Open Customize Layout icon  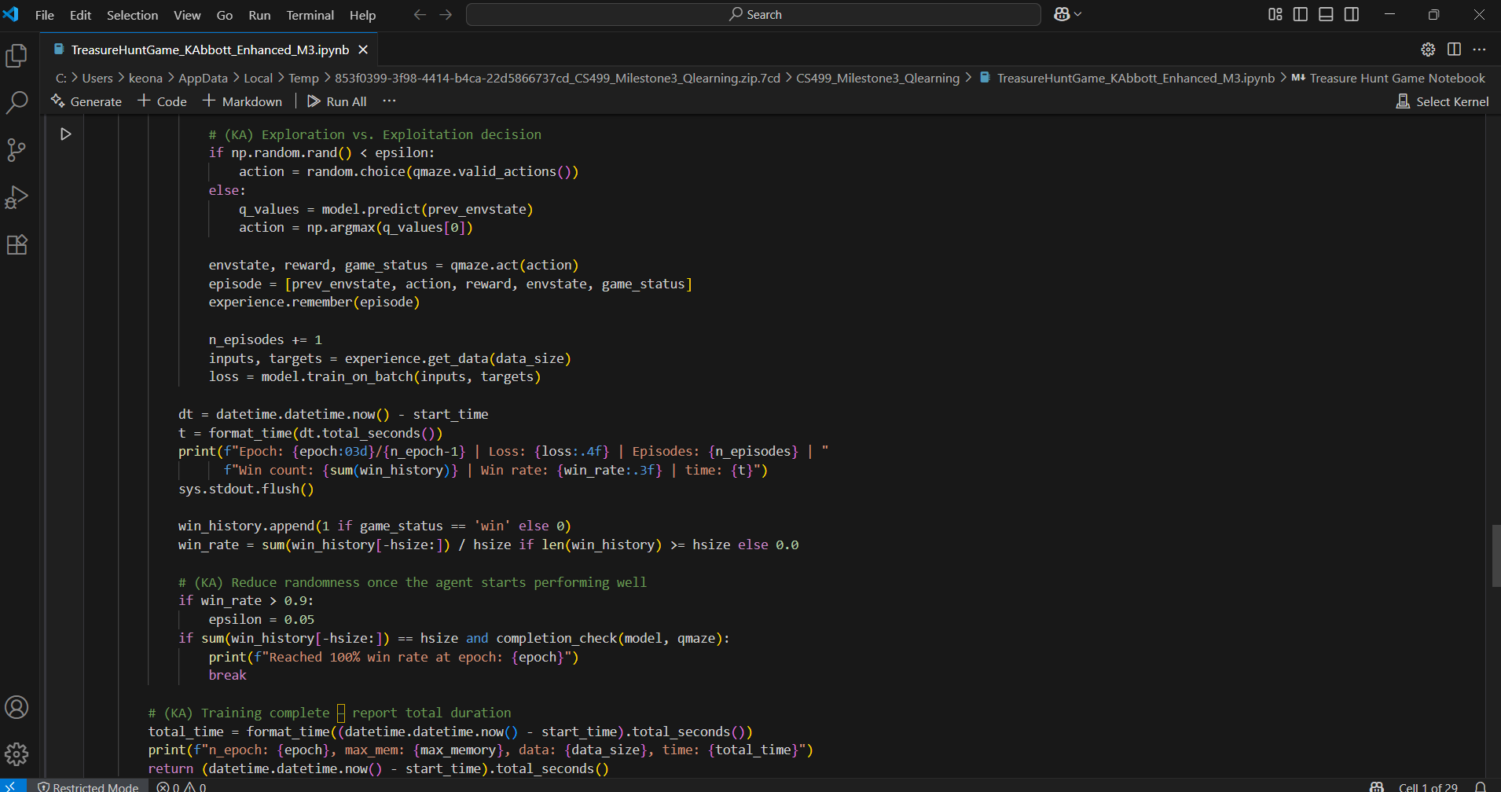pos(1275,14)
